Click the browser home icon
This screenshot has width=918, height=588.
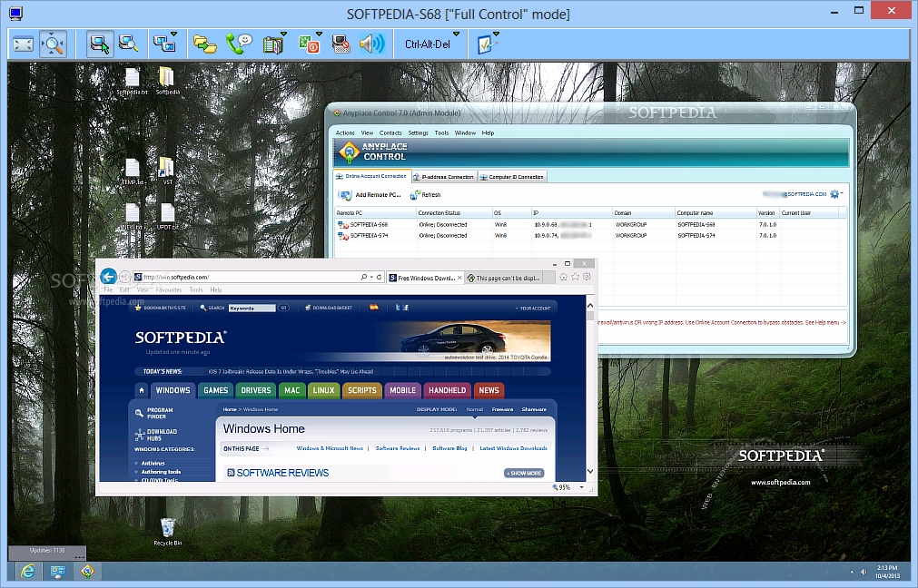click(x=563, y=277)
